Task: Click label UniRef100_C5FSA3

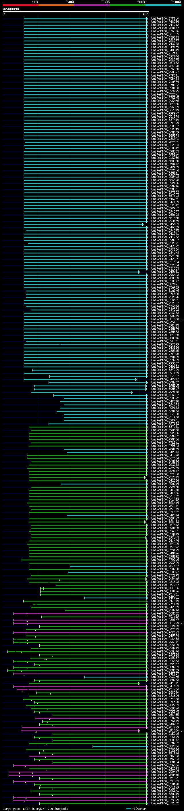Action: tap(165, 781)
